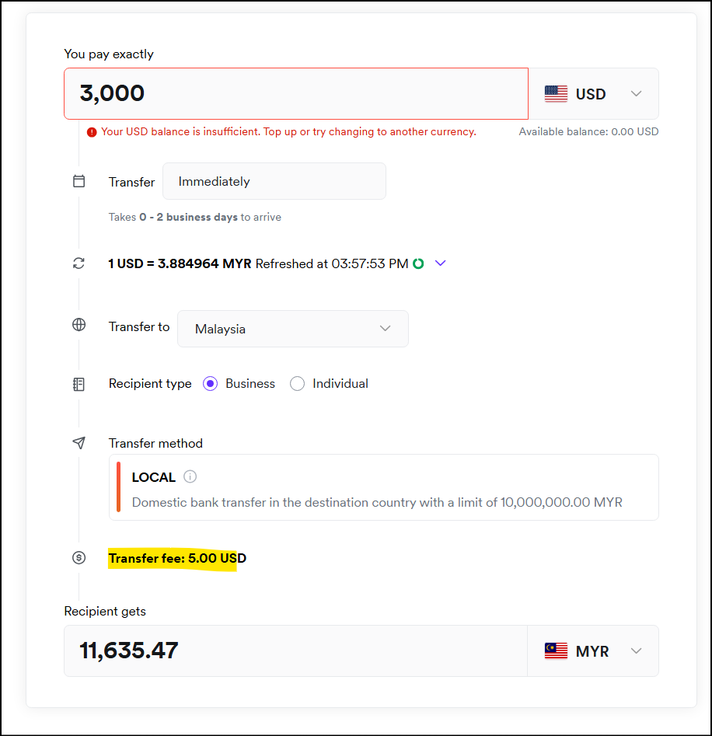712x736 pixels.
Task: Click the calendar icon beside Transfer
Action: [79, 181]
